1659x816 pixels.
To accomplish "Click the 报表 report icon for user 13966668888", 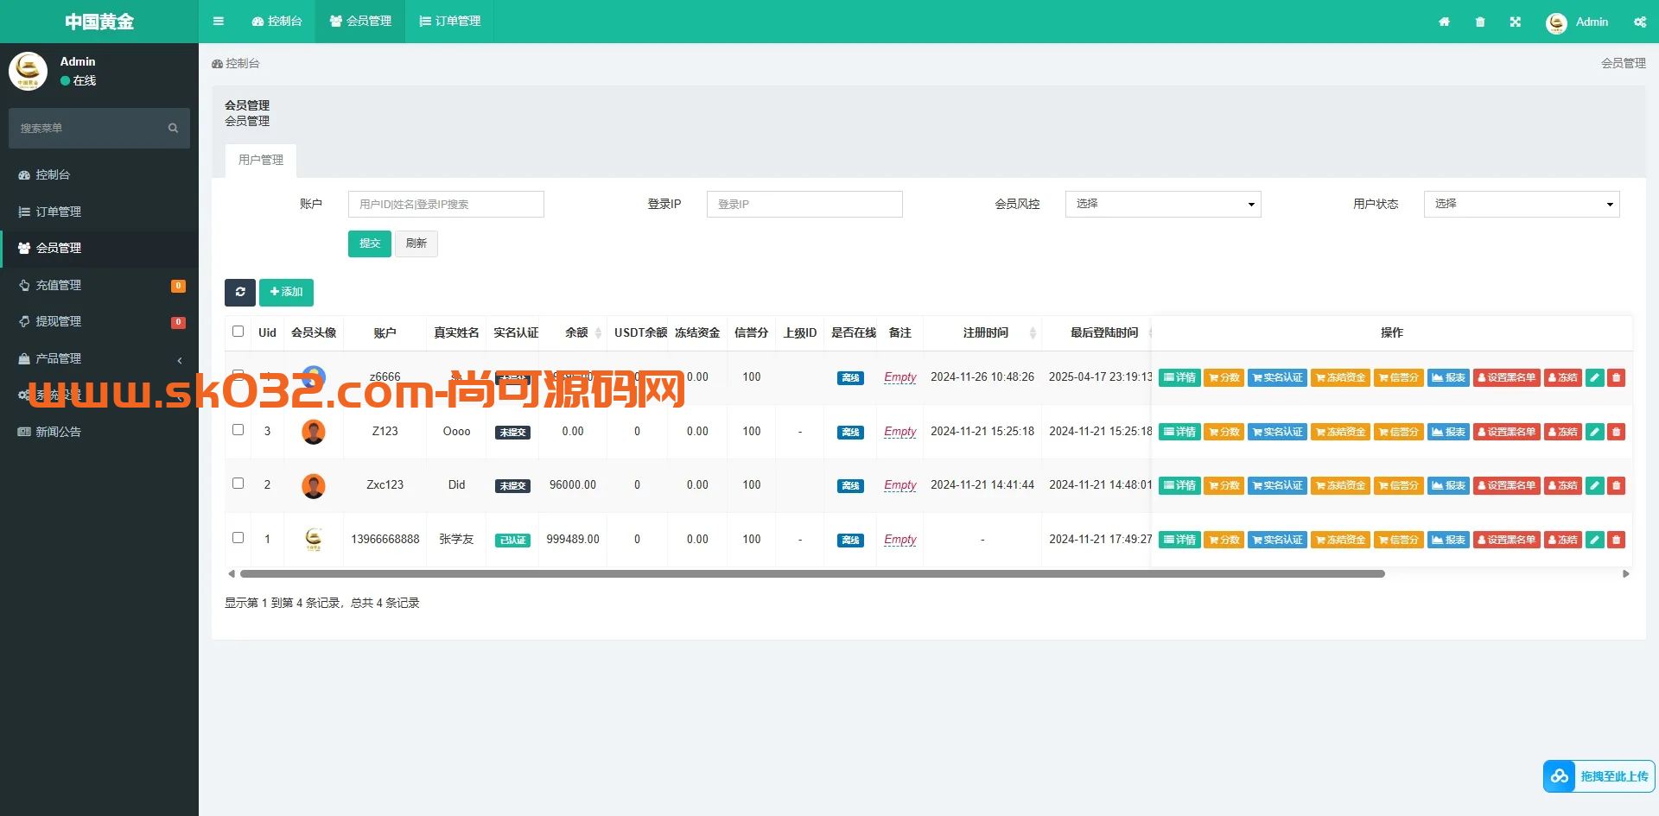I will (x=1447, y=539).
